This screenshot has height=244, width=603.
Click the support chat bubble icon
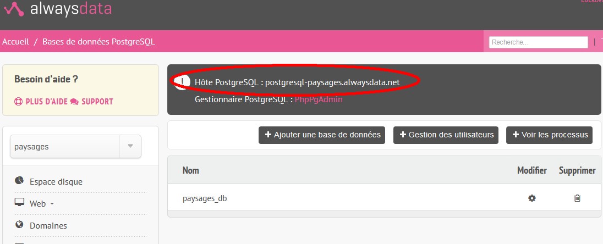[x=75, y=102]
